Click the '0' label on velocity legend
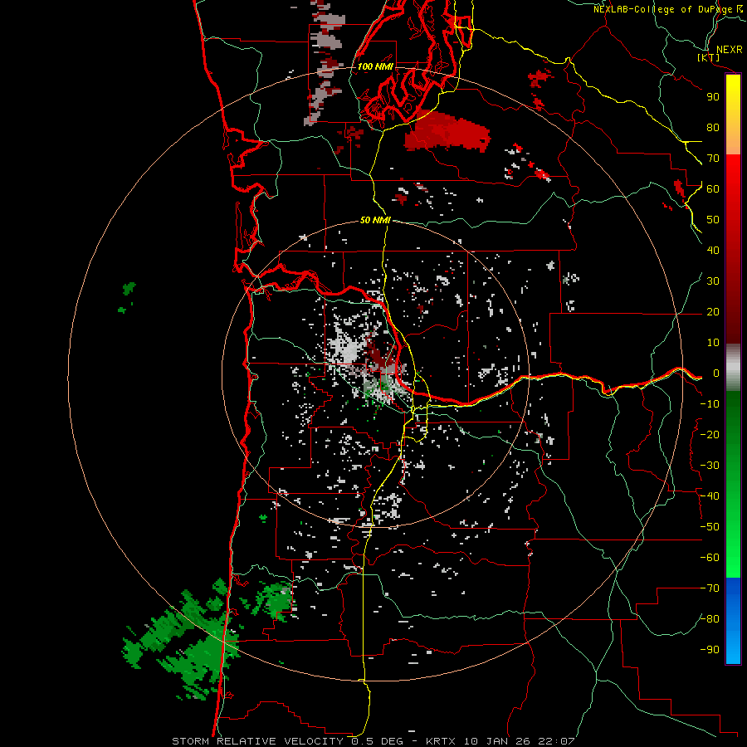747x747 pixels. [715, 373]
